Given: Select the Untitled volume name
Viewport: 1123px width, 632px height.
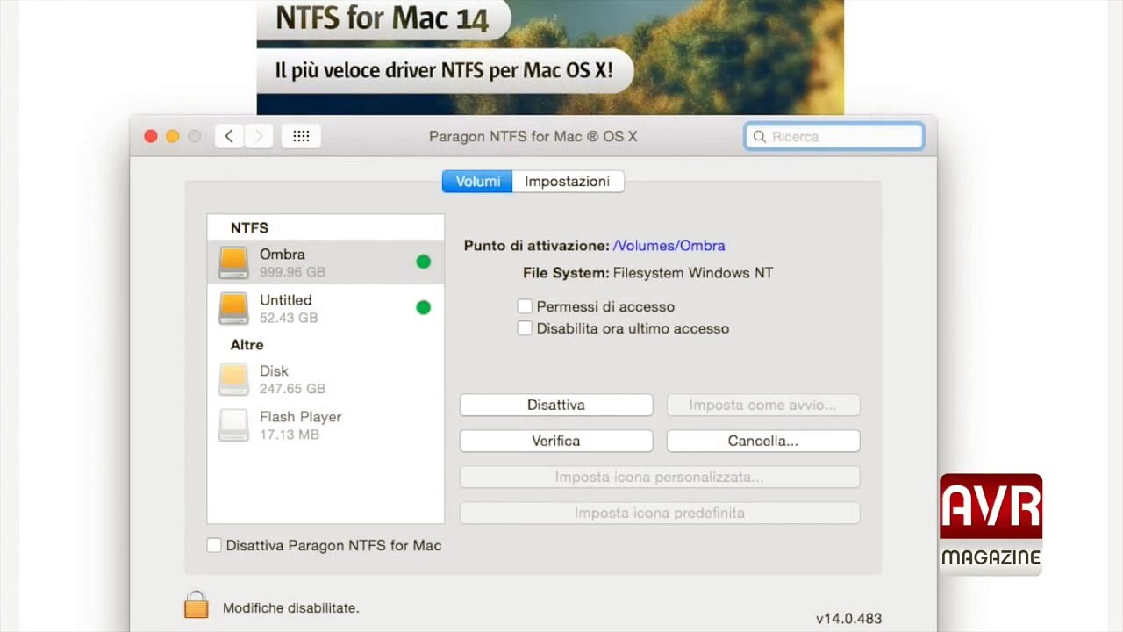Looking at the screenshot, I should click(x=285, y=299).
